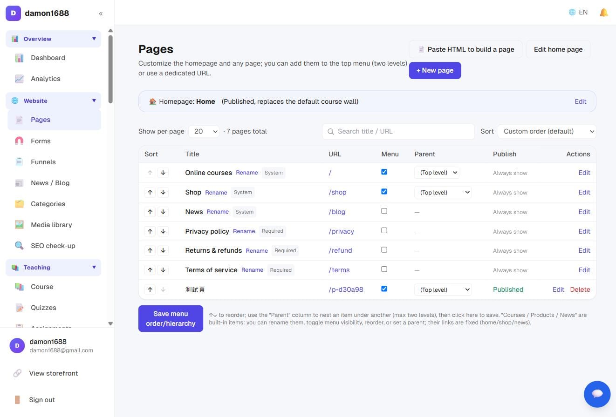Click Save menu order/hierarchy button
This screenshot has height=417, width=616.
(x=171, y=319)
